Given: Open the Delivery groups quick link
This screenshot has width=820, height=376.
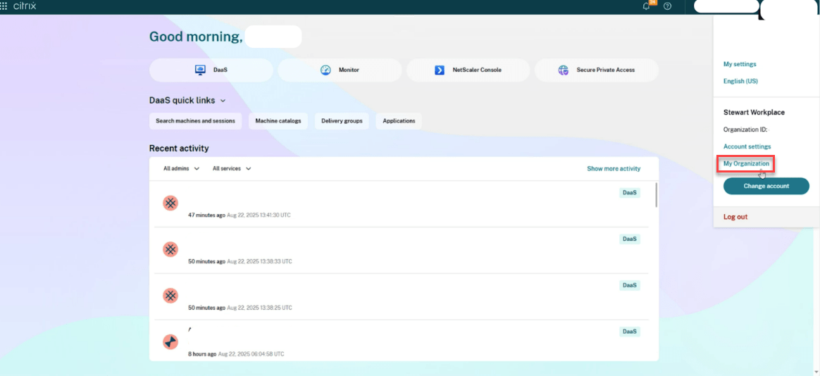Looking at the screenshot, I should click(342, 121).
